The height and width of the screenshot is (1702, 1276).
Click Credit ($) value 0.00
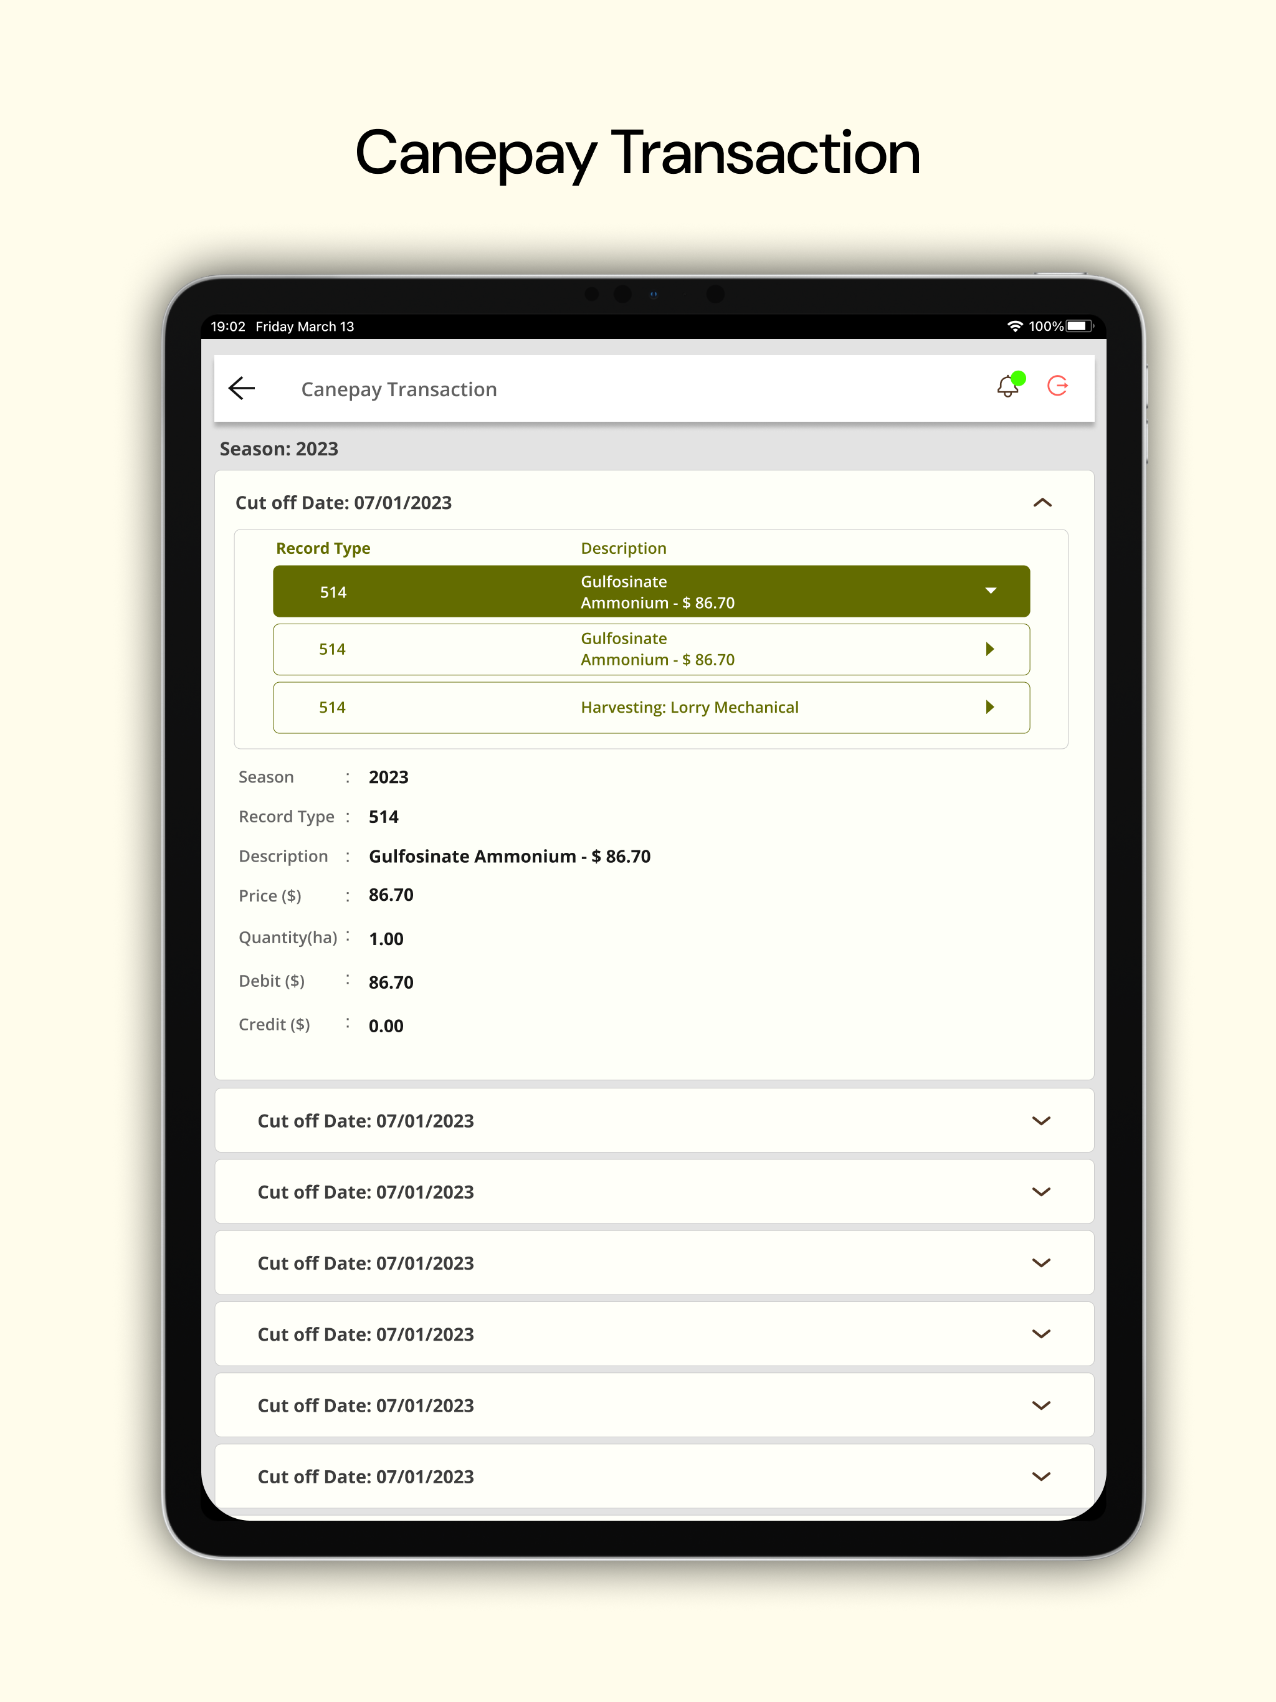pos(386,1025)
